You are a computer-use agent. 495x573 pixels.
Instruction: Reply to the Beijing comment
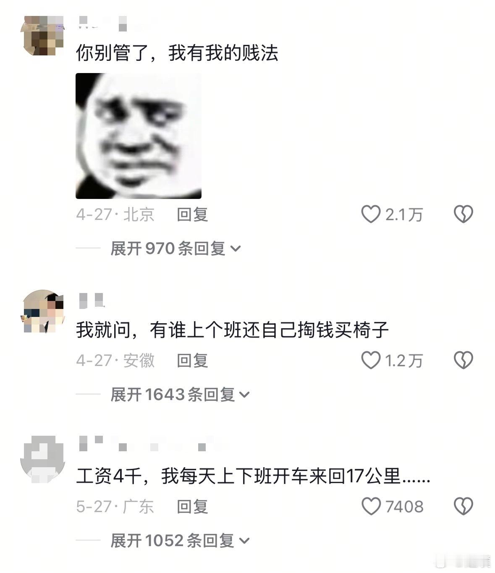tap(192, 215)
